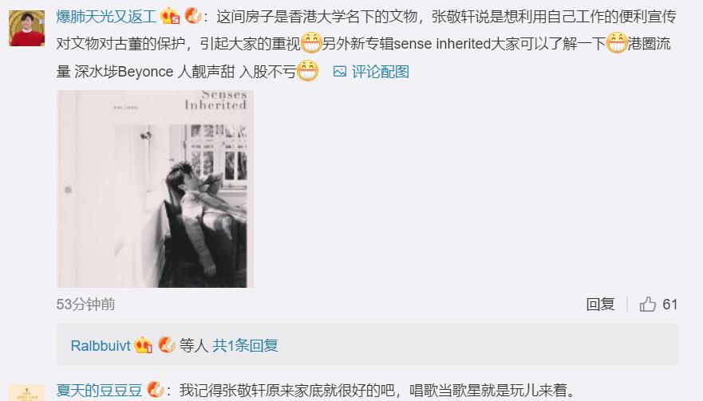
Task: Open 爆肺天光又返工 user avatar
Action: [x=27, y=28]
